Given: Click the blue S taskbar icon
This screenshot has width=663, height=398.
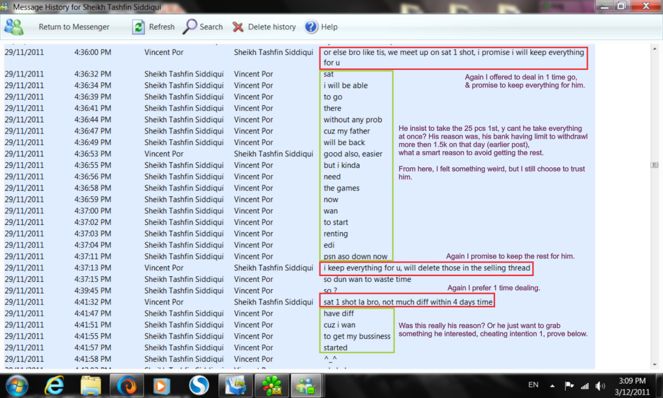Looking at the screenshot, I should 199,386.
